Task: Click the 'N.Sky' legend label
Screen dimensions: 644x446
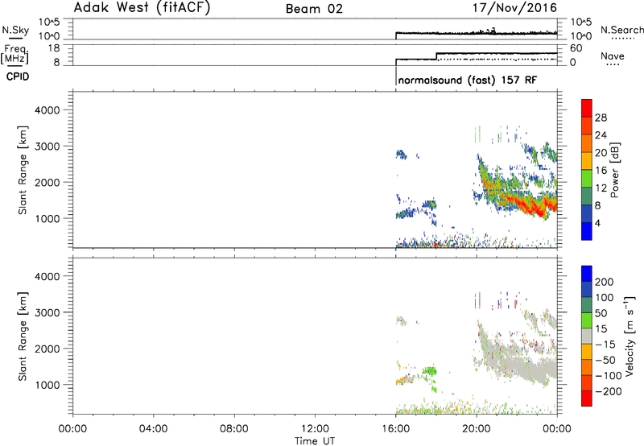Action: (x=15, y=30)
